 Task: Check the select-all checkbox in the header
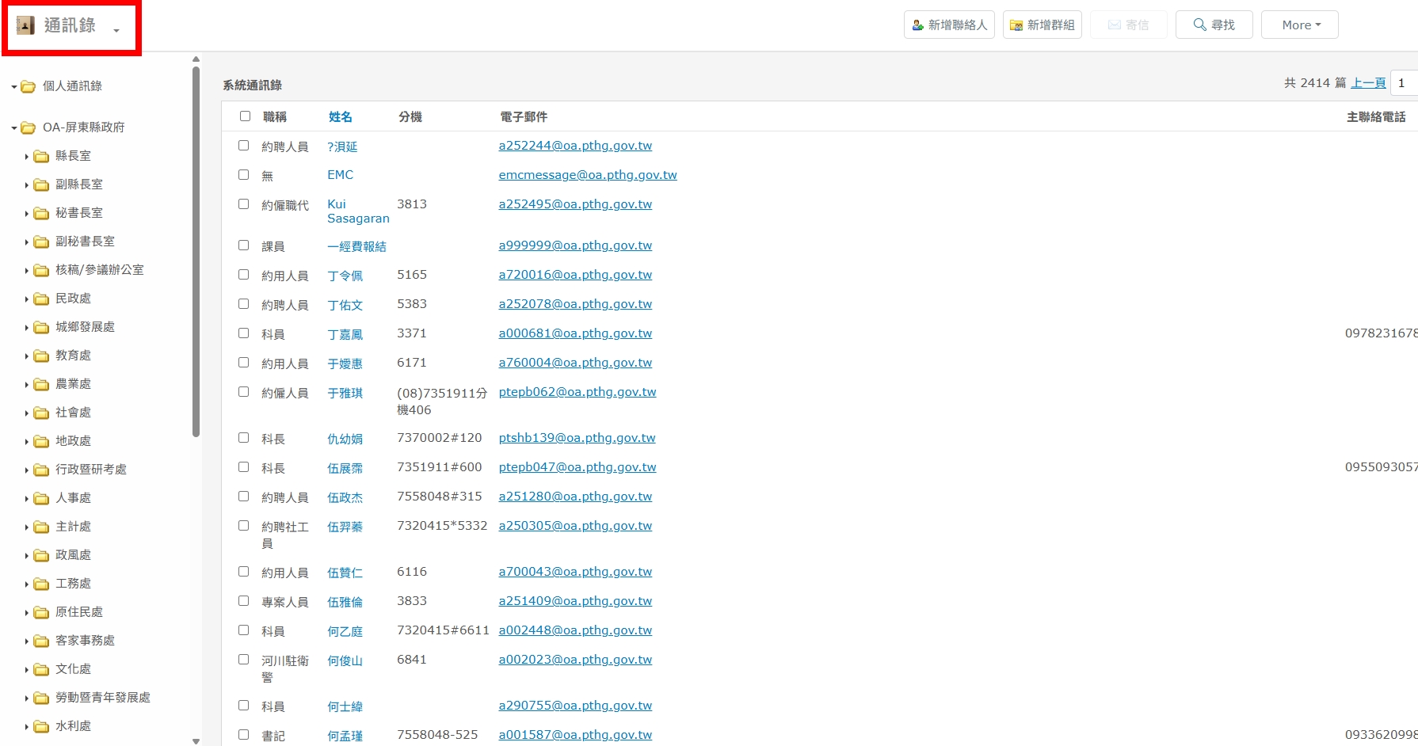245,116
